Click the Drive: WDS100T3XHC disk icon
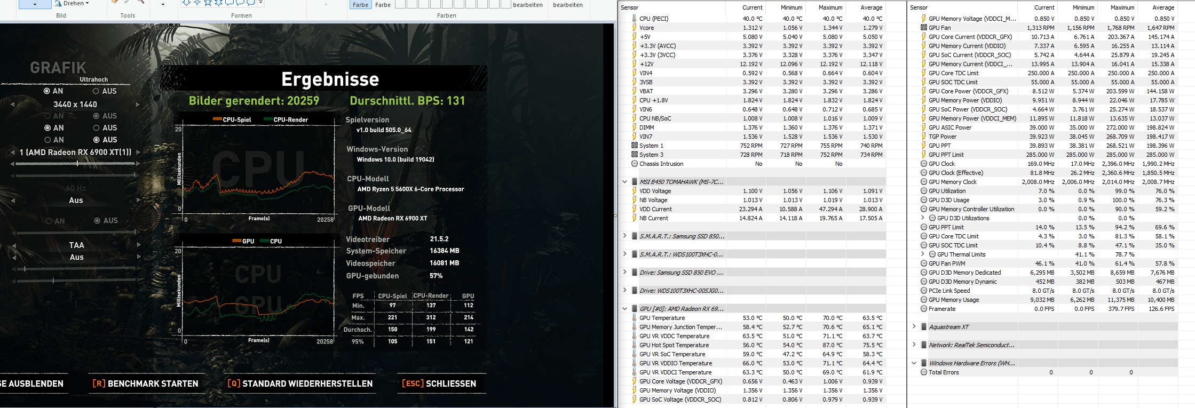This screenshot has height=408, width=1195. [x=634, y=291]
